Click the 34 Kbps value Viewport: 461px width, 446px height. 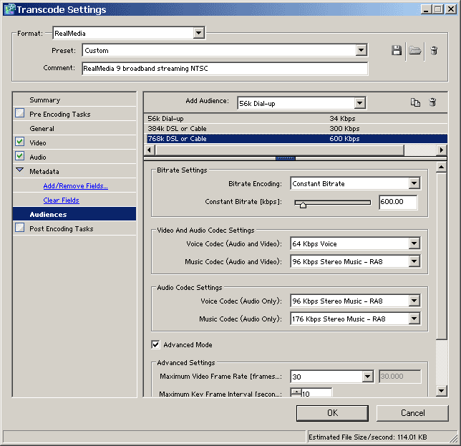342,119
